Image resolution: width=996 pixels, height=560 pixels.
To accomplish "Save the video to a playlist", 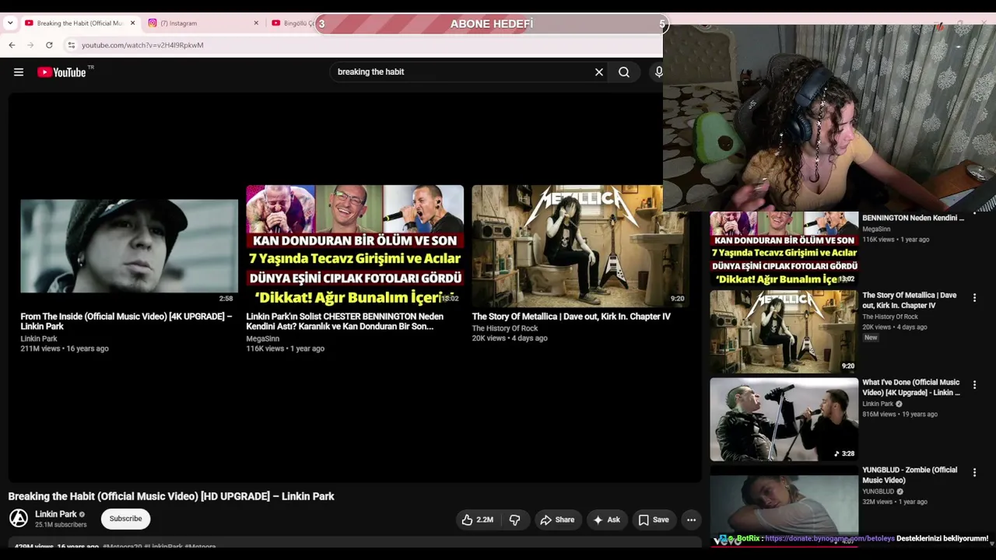I will (x=654, y=520).
